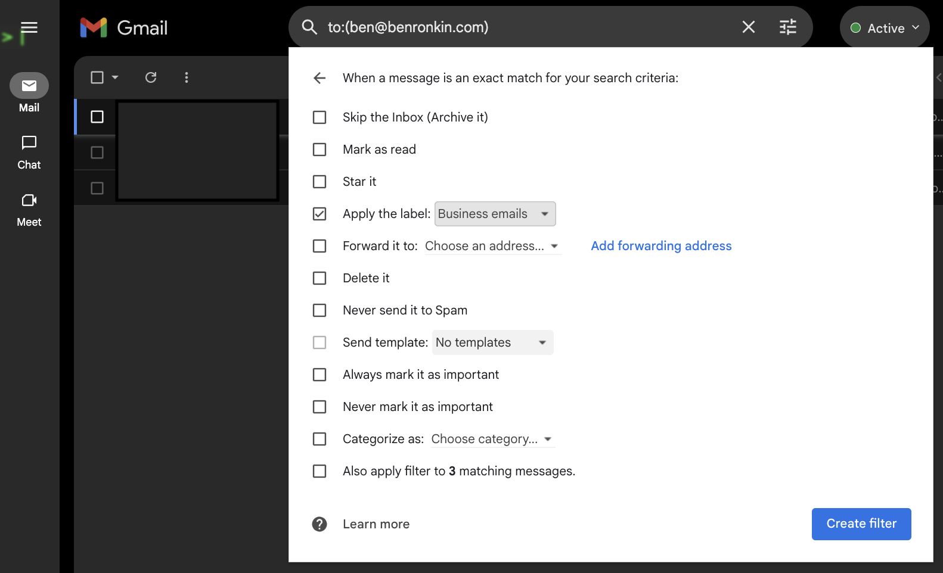Viewport: 943px width, 573px height.
Task: Open the main menu hamburger icon
Action: (29, 27)
